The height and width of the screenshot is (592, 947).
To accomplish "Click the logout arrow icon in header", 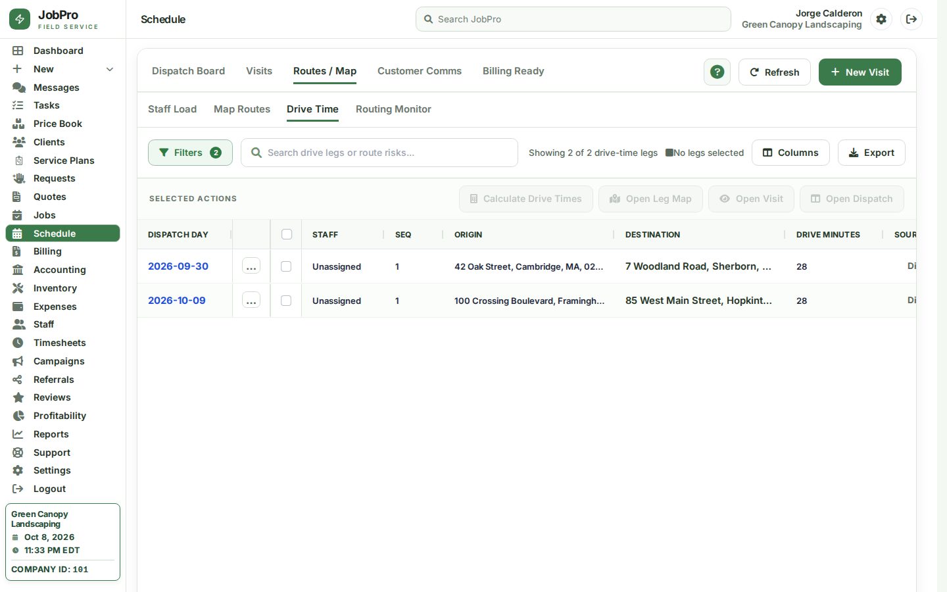I will 911,19.
